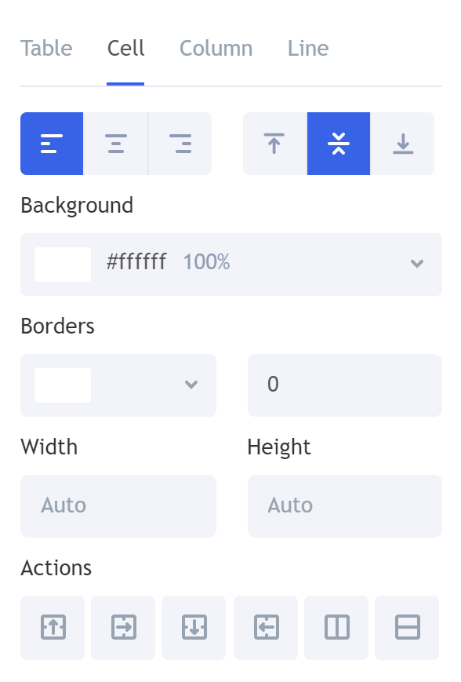Image resolution: width=461 pixels, height=682 pixels.
Task: Switch to the Table tab
Action: [46, 49]
